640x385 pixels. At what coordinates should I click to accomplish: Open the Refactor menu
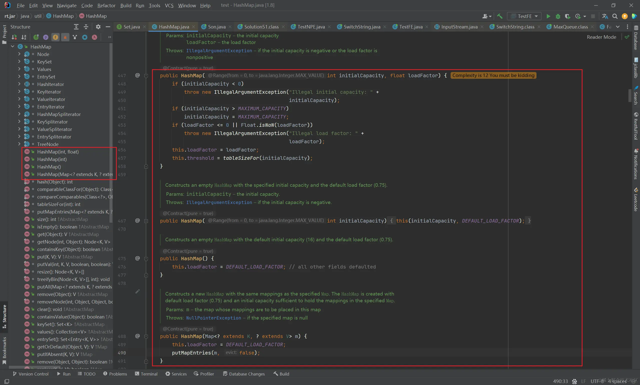coord(106,5)
